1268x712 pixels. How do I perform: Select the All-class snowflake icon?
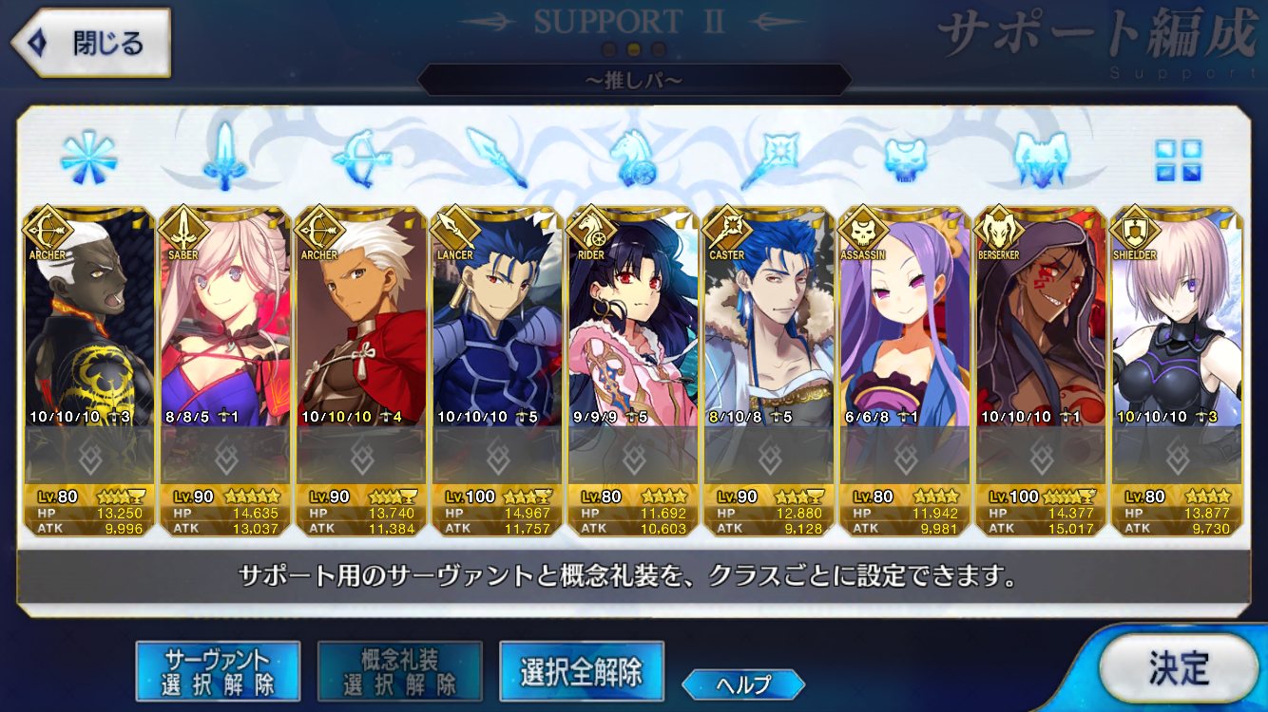(88, 158)
